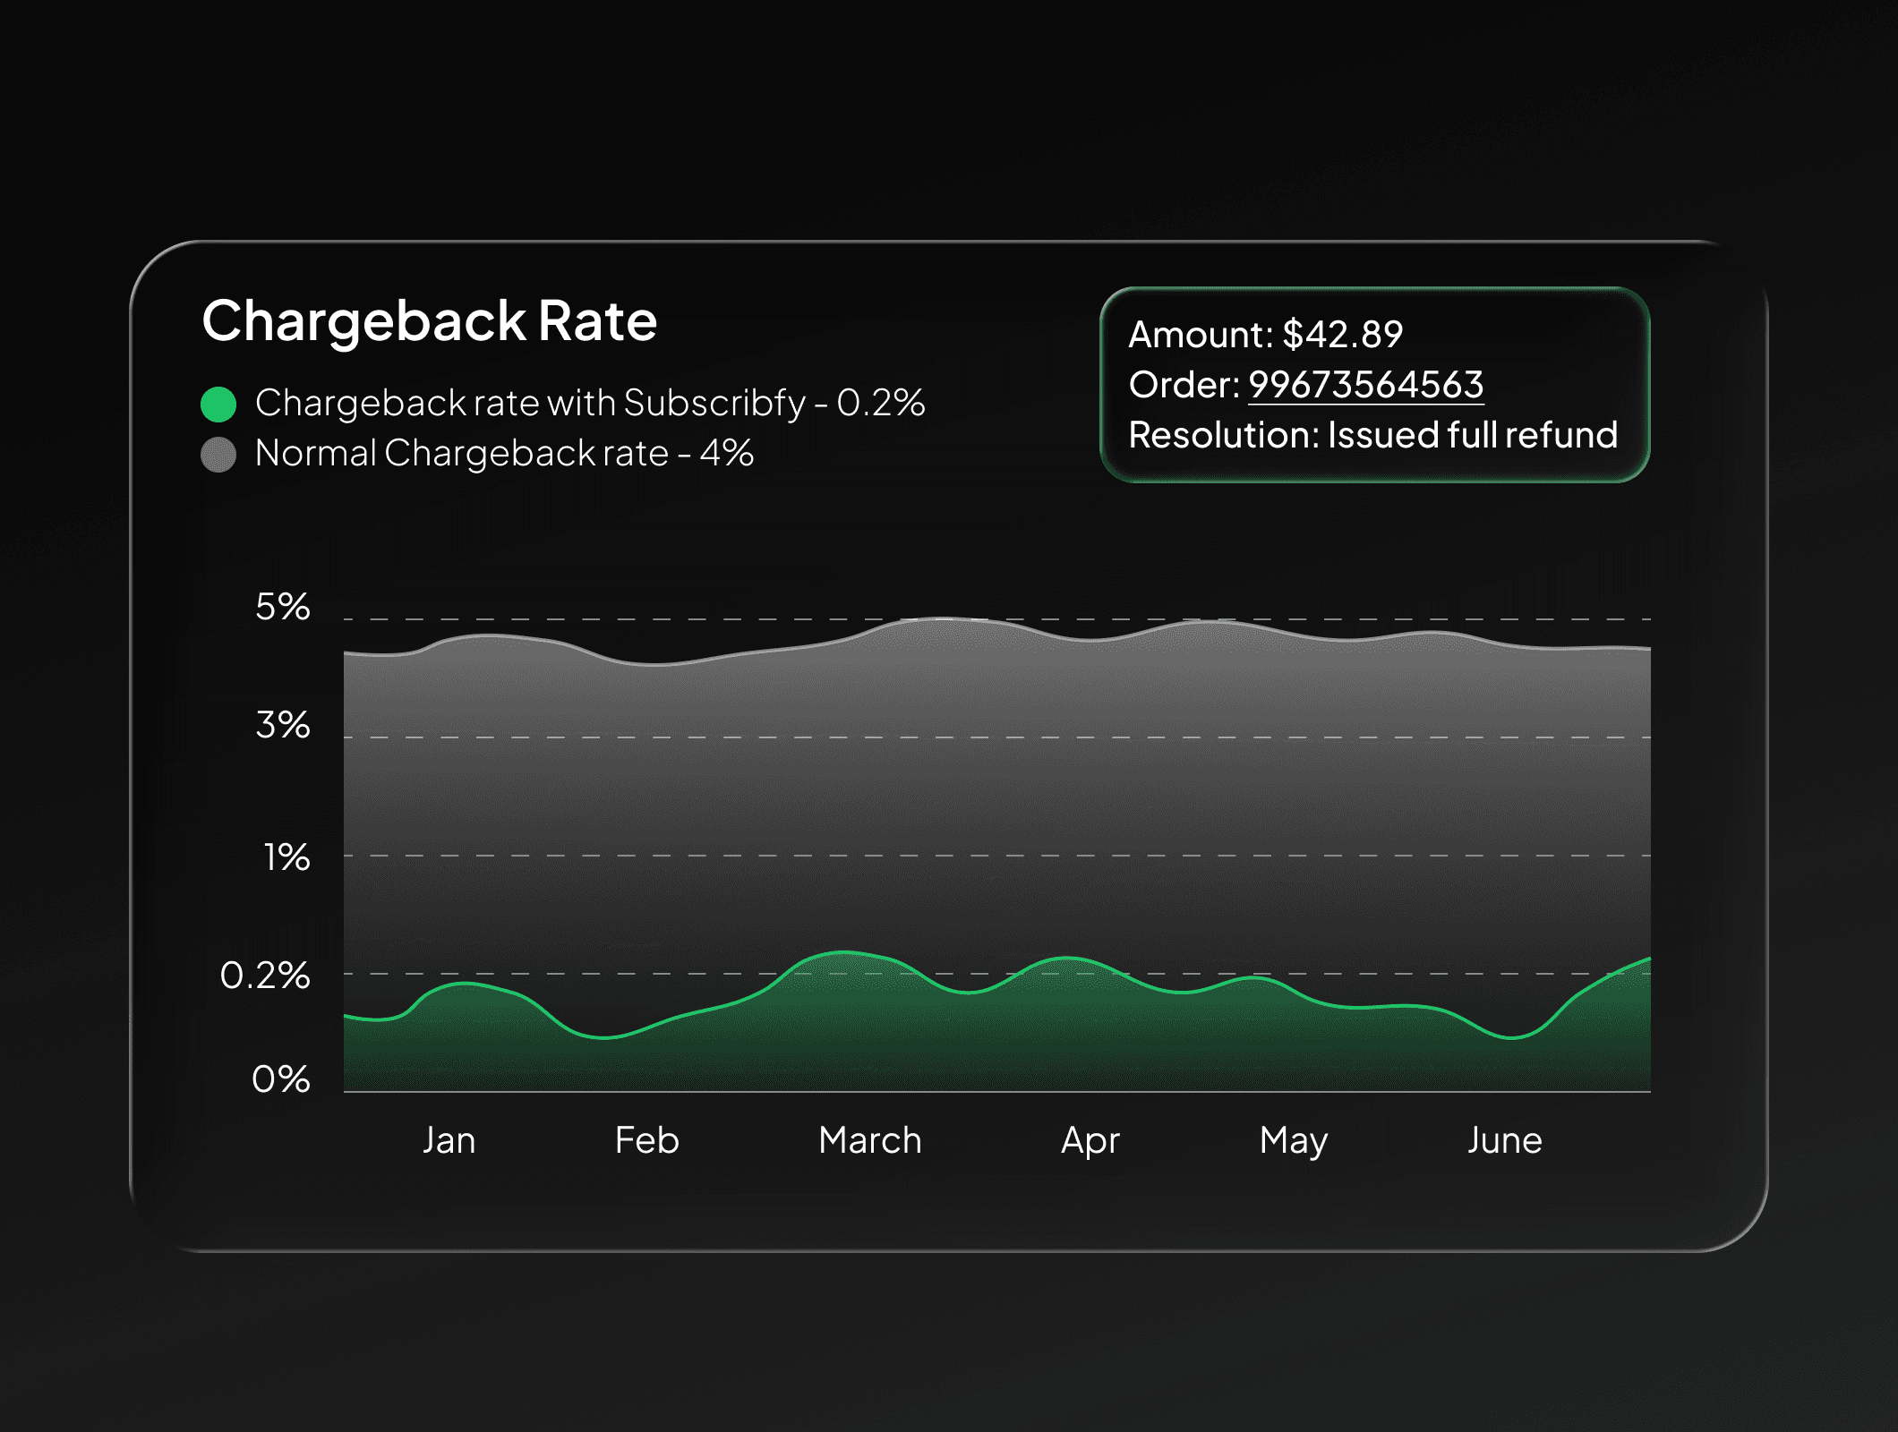Click the green Subscribfy legend dot
1898x1432 pixels.
tap(218, 404)
